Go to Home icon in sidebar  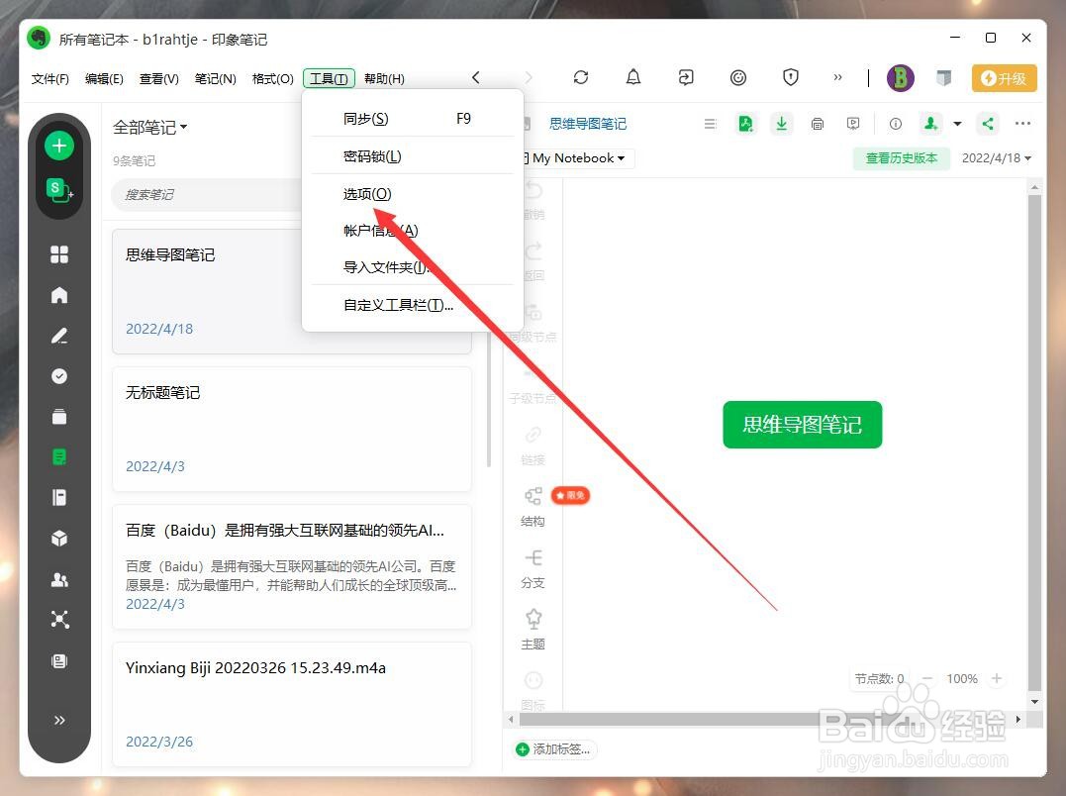click(59, 294)
